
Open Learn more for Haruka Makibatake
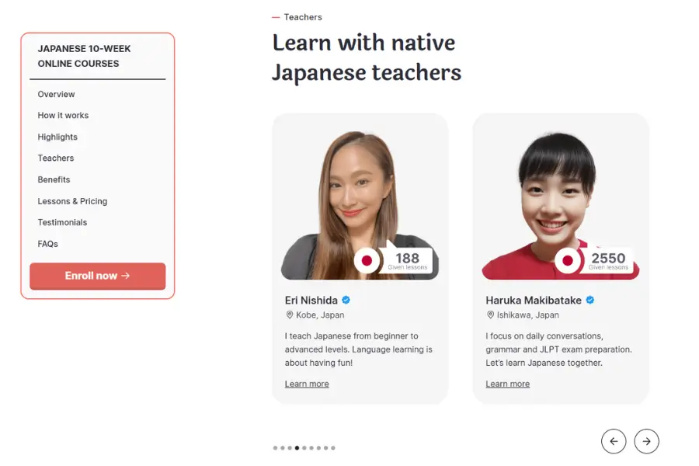pyautogui.click(x=508, y=384)
